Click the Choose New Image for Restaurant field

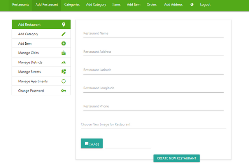click(153, 125)
